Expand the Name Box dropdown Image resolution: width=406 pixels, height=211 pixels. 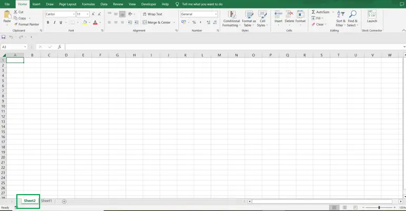(x=25, y=47)
